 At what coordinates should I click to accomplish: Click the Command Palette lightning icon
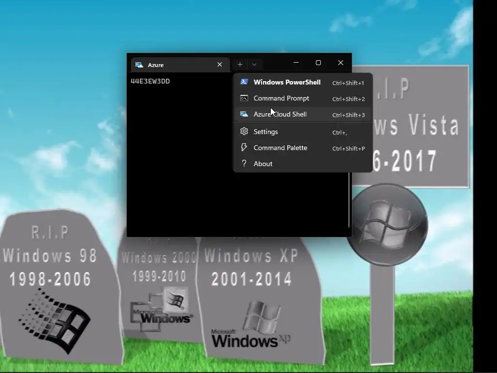(244, 148)
